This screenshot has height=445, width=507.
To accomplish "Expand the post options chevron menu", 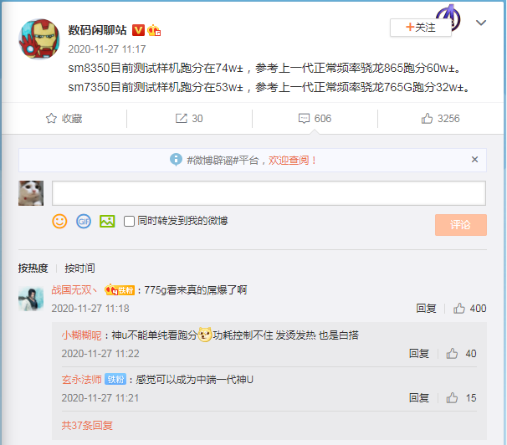I will pos(481,23).
